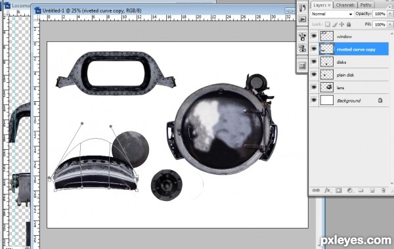Switch to the Paths tab
This screenshot has height=249, width=394.
[366, 5]
